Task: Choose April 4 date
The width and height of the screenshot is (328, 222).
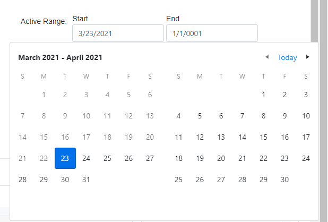Action: tap(178, 116)
